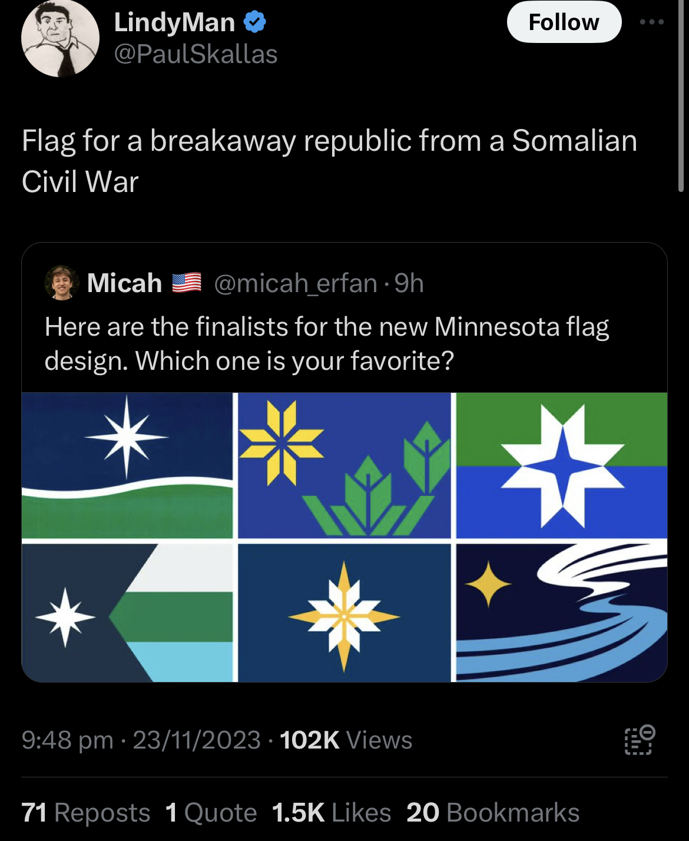Open the post analytics icon beside the views

[x=639, y=740]
